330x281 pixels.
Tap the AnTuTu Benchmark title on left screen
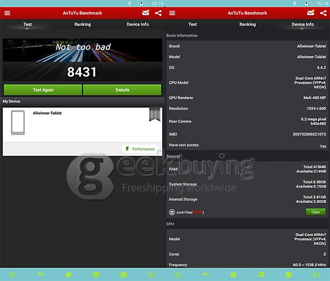[x=82, y=13]
